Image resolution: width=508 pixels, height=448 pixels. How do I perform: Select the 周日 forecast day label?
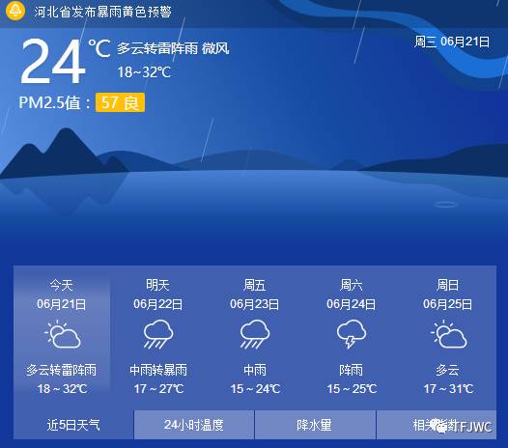(x=448, y=285)
